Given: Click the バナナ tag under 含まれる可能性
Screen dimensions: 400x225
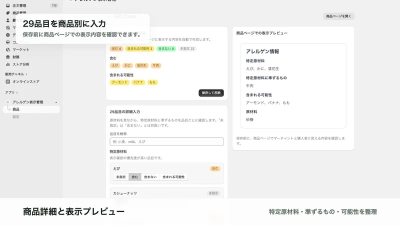Looking at the screenshot, I should click(x=138, y=82).
